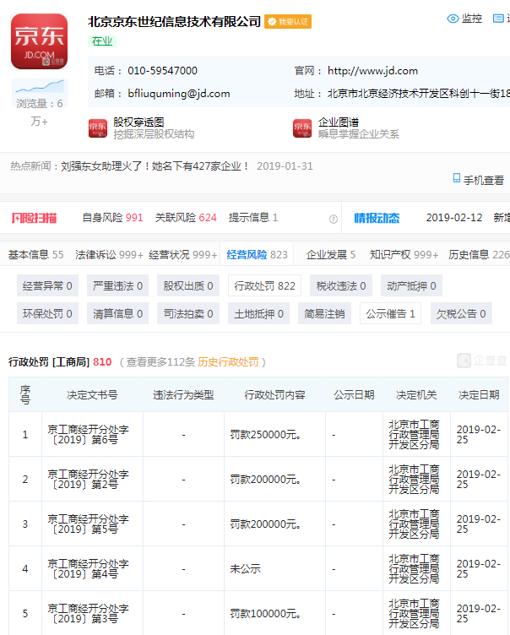Click the help icon next to 提示信息

333,219
